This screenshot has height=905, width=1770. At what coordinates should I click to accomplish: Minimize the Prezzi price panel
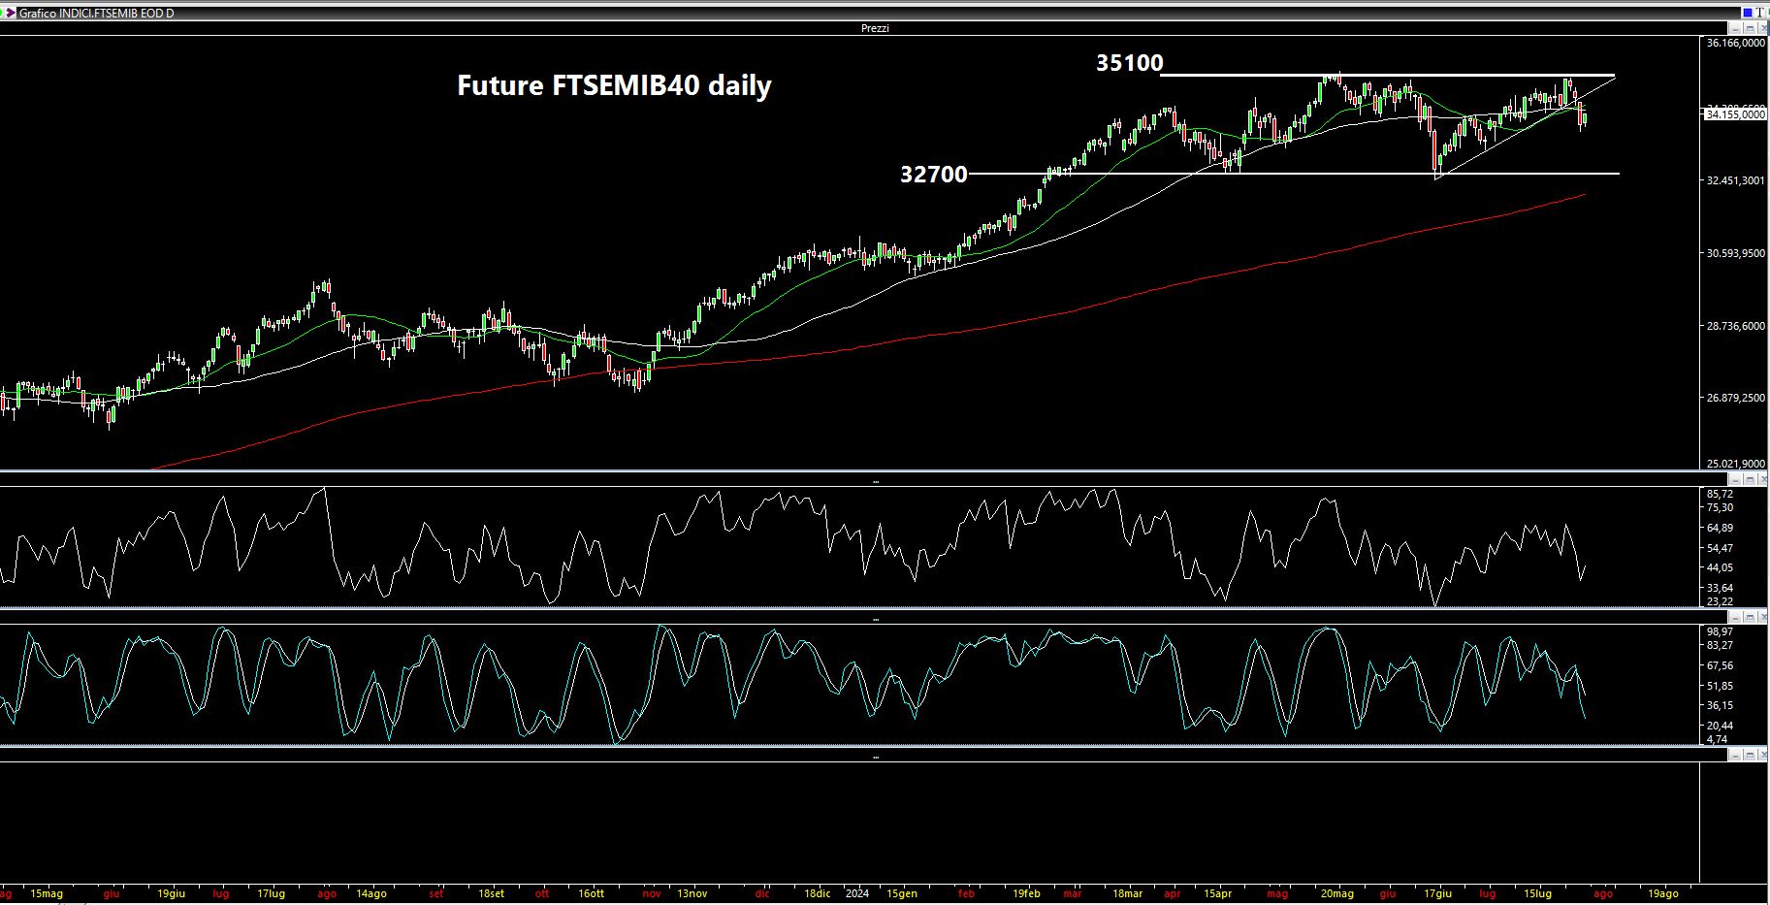click(x=1736, y=28)
